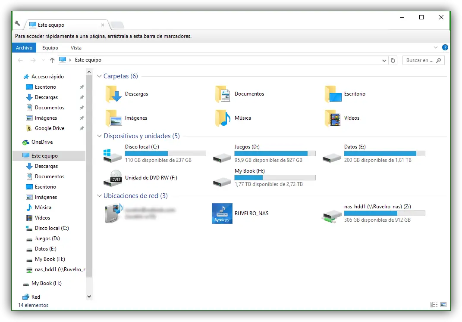462x322 pixels.
Task: Click the wrench icon in title bar
Action: [x=17, y=23]
